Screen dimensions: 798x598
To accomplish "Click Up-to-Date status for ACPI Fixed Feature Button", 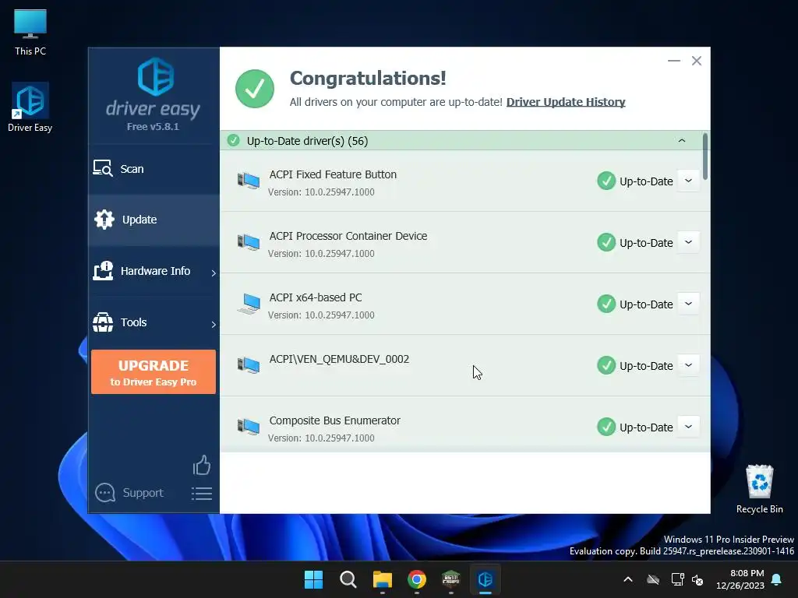I will (x=634, y=181).
